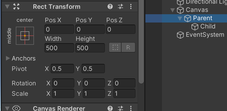The height and width of the screenshot is (111, 227).
Task: Click the Canvas Renderer eye icon
Action: click(x=16, y=108)
